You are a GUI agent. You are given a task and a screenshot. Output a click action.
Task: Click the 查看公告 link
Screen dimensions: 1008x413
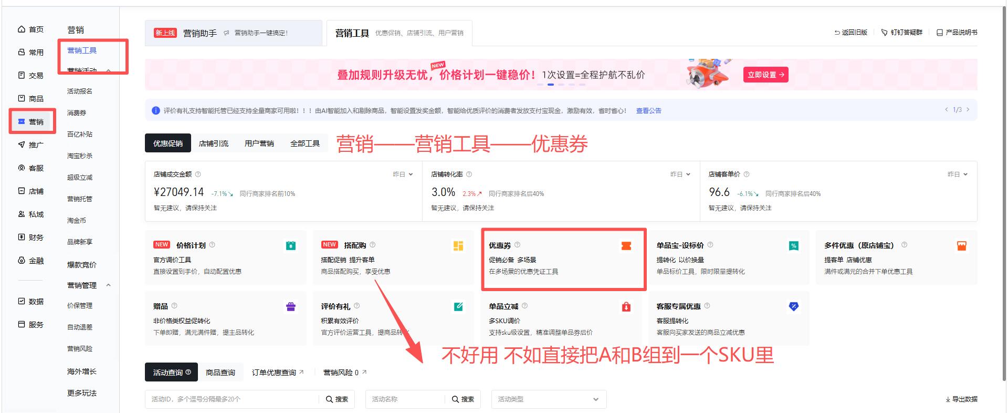649,111
